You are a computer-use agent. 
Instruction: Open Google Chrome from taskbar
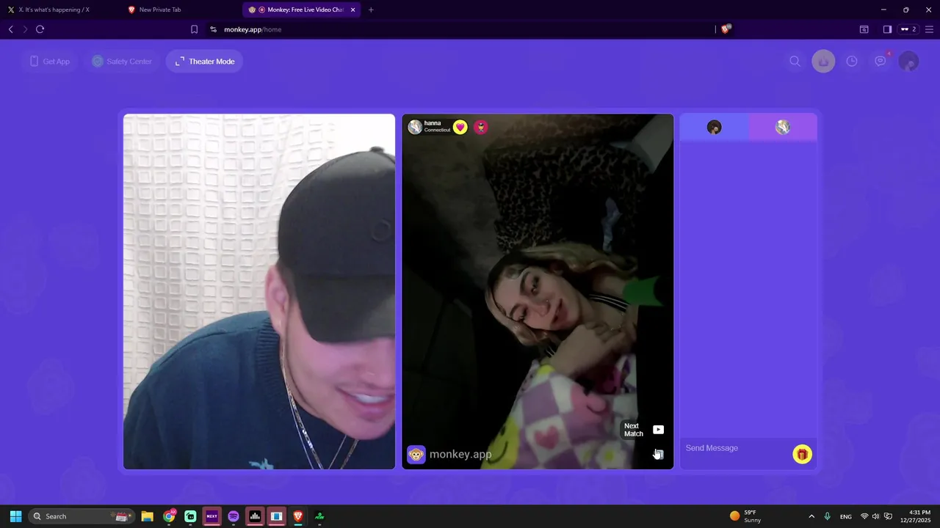(x=169, y=516)
